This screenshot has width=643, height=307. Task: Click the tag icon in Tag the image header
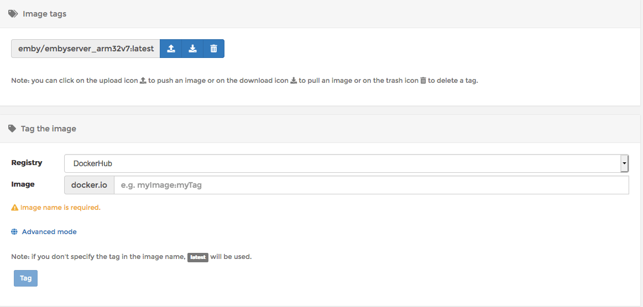pos(12,129)
